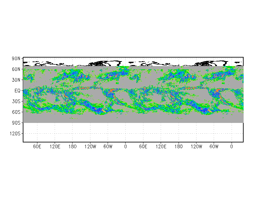This screenshot has width=255, height=199.
Task: Select the 120S latitude axis label
Action: pos(15,134)
